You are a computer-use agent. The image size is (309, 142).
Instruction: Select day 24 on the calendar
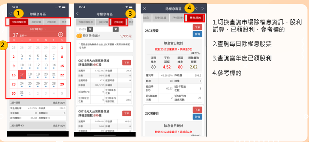tap(22, 84)
